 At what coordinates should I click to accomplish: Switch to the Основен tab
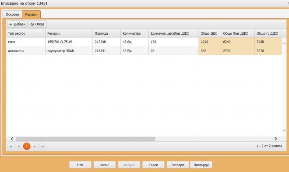point(12,14)
